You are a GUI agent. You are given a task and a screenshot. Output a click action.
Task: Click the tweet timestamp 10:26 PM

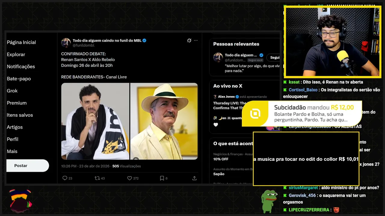point(86,166)
